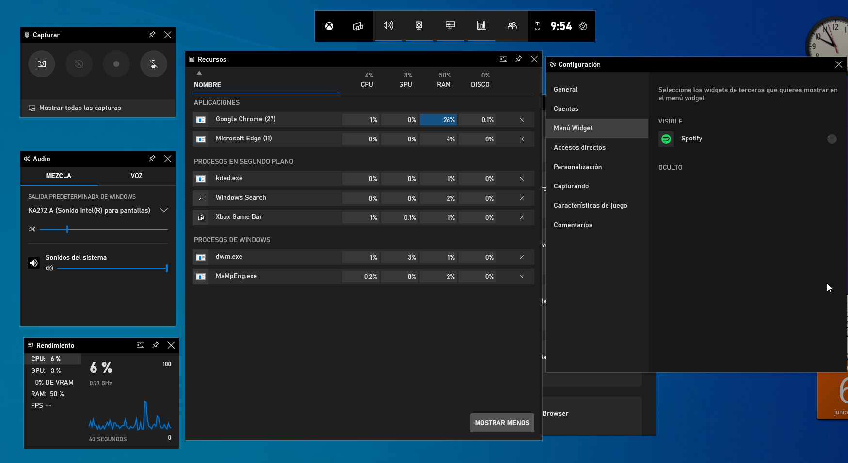Start recording with the record button
The image size is (848, 463).
click(116, 64)
